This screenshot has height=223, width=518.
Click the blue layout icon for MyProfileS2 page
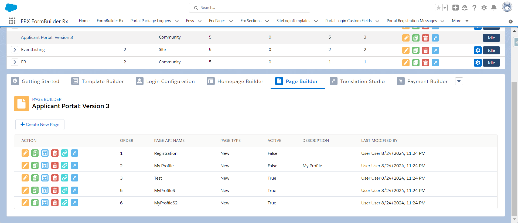(45, 203)
